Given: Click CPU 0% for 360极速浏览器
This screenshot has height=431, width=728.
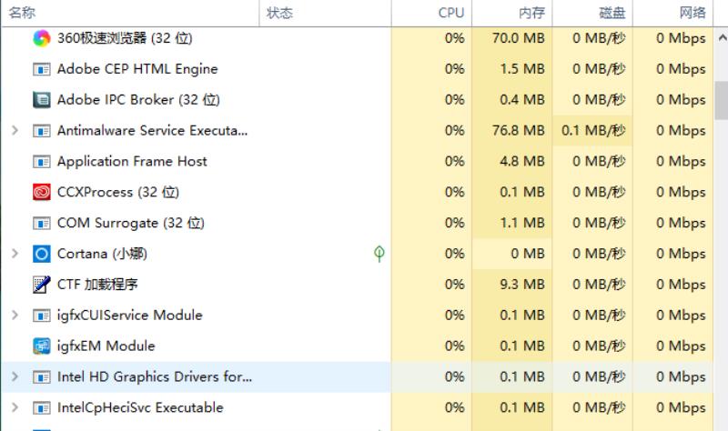Looking at the screenshot, I should [x=454, y=38].
